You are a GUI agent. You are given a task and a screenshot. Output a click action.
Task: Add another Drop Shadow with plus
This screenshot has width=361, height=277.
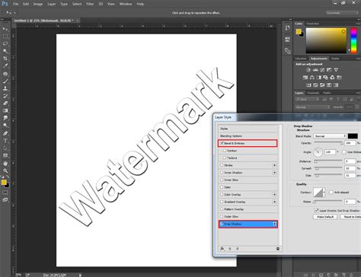(x=274, y=224)
